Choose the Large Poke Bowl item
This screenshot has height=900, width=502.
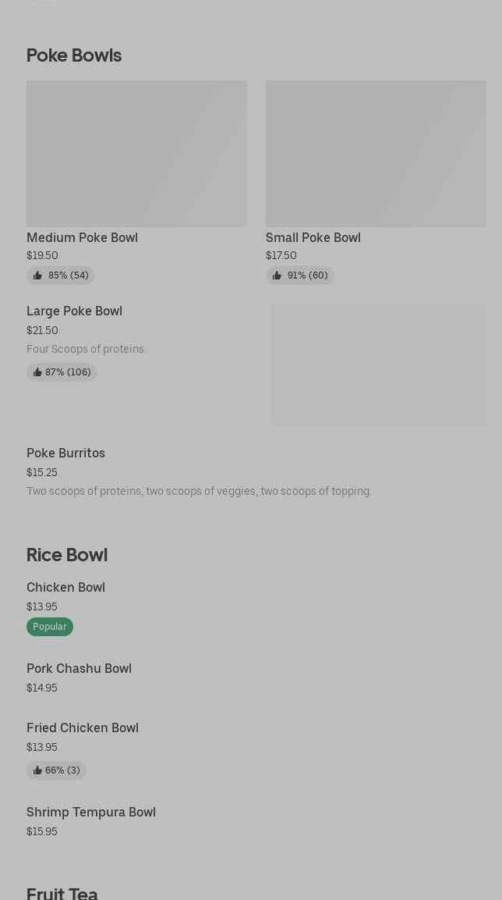tap(74, 311)
